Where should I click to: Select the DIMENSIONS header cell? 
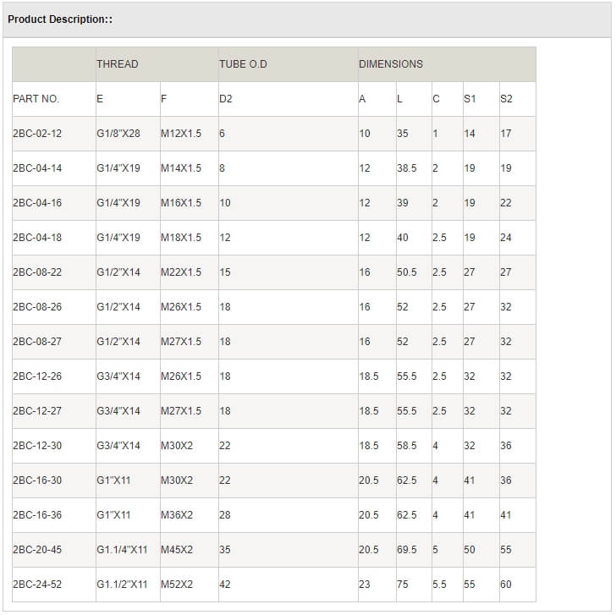pos(391,64)
